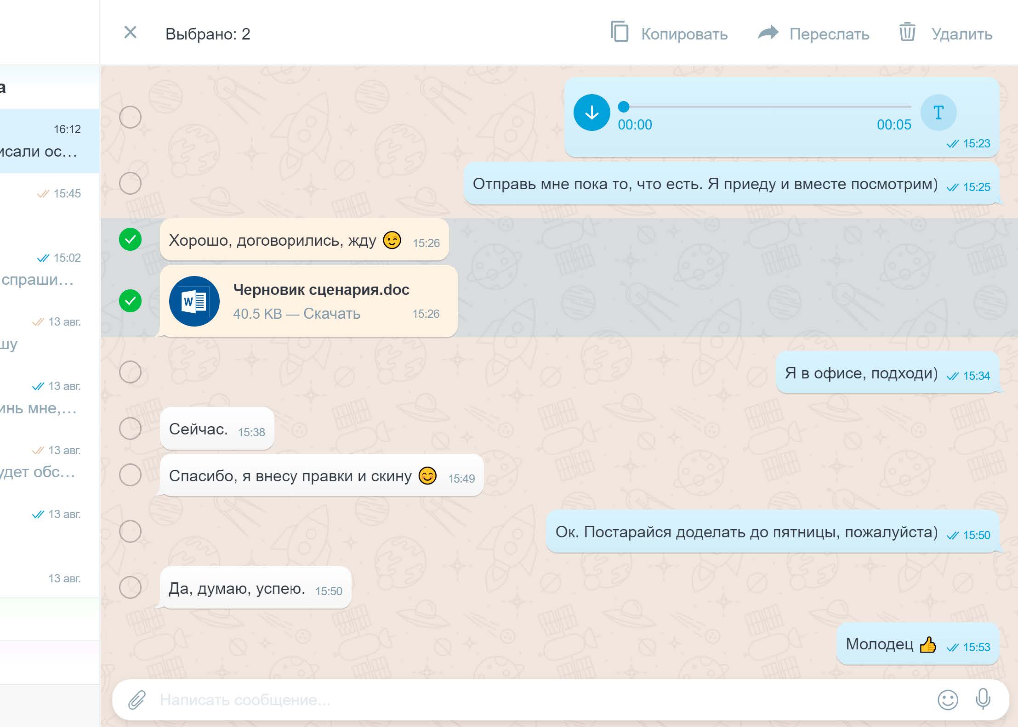The width and height of the screenshot is (1018, 727).
Task: Tick the circle next to 'Да, думаю, успею.'
Action: [x=131, y=587]
